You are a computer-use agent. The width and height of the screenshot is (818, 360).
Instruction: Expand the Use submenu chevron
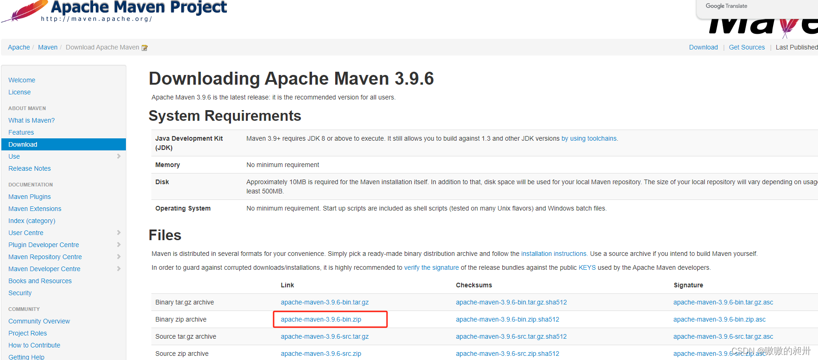(x=119, y=156)
